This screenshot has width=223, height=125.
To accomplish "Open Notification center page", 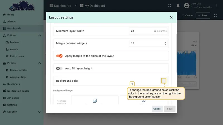I will tap(22, 91).
